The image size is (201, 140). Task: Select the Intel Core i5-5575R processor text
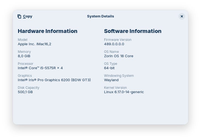40,68
